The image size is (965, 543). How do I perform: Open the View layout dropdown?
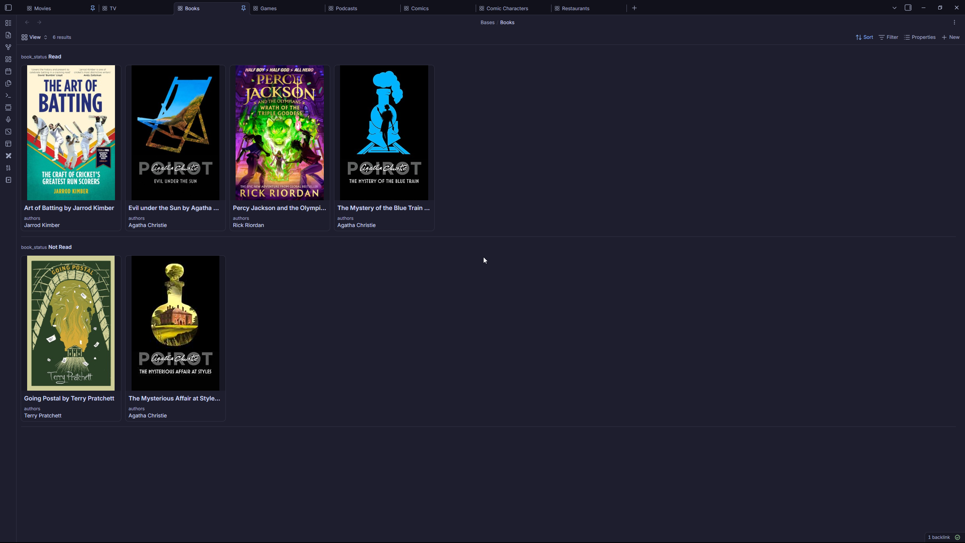coord(34,37)
